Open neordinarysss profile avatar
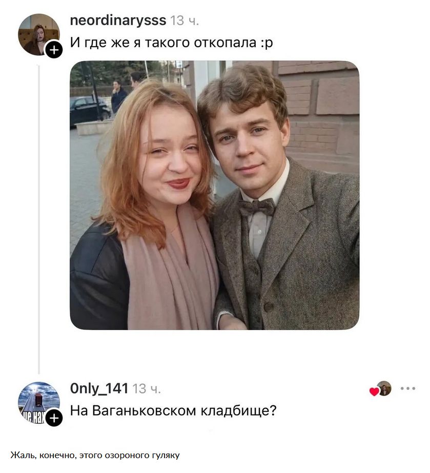The width and height of the screenshot is (430, 473). (x=38, y=34)
